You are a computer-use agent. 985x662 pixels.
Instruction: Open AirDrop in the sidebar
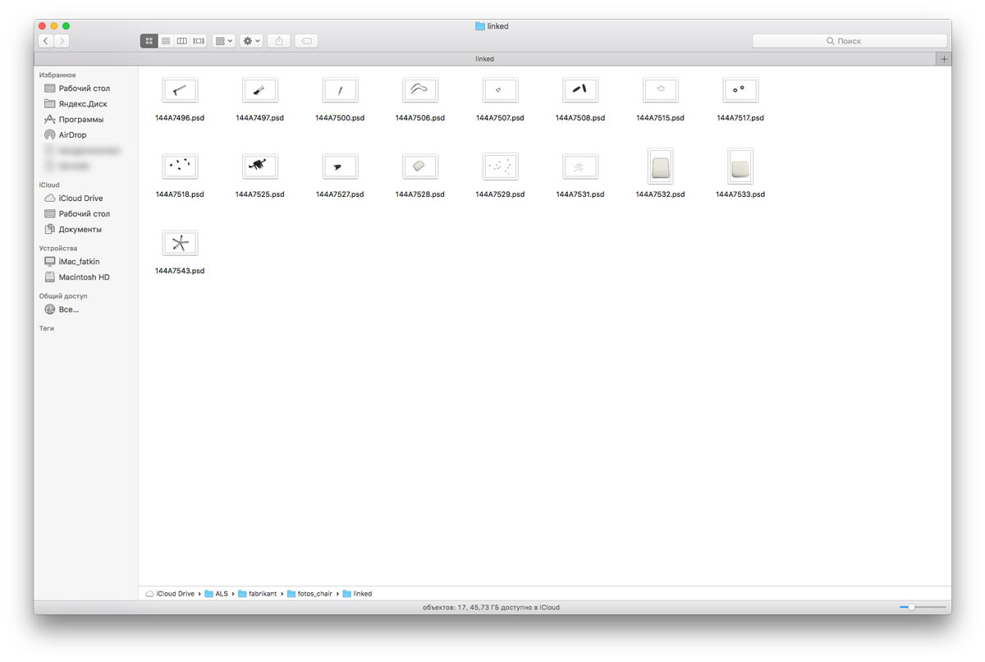[72, 135]
